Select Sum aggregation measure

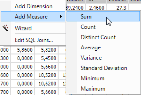[103, 16]
